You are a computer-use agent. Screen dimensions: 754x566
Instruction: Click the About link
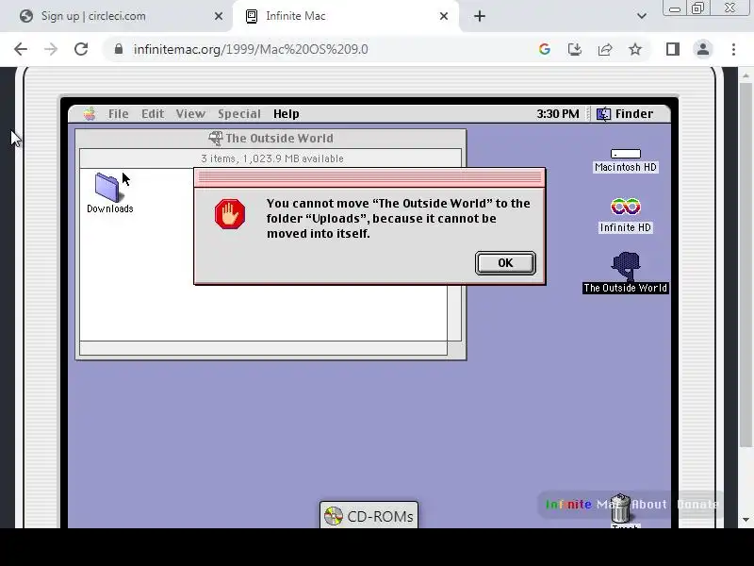point(649,504)
